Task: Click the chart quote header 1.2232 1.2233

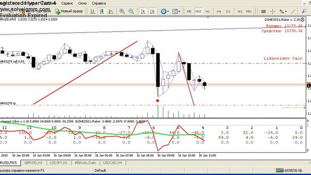Action: tap(28, 19)
